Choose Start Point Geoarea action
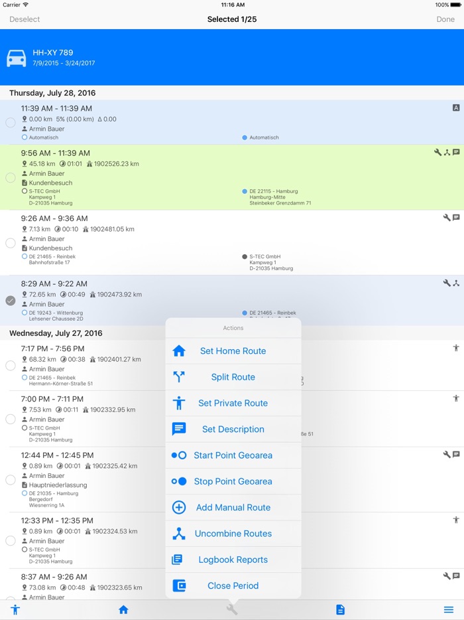 (x=233, y=455)
